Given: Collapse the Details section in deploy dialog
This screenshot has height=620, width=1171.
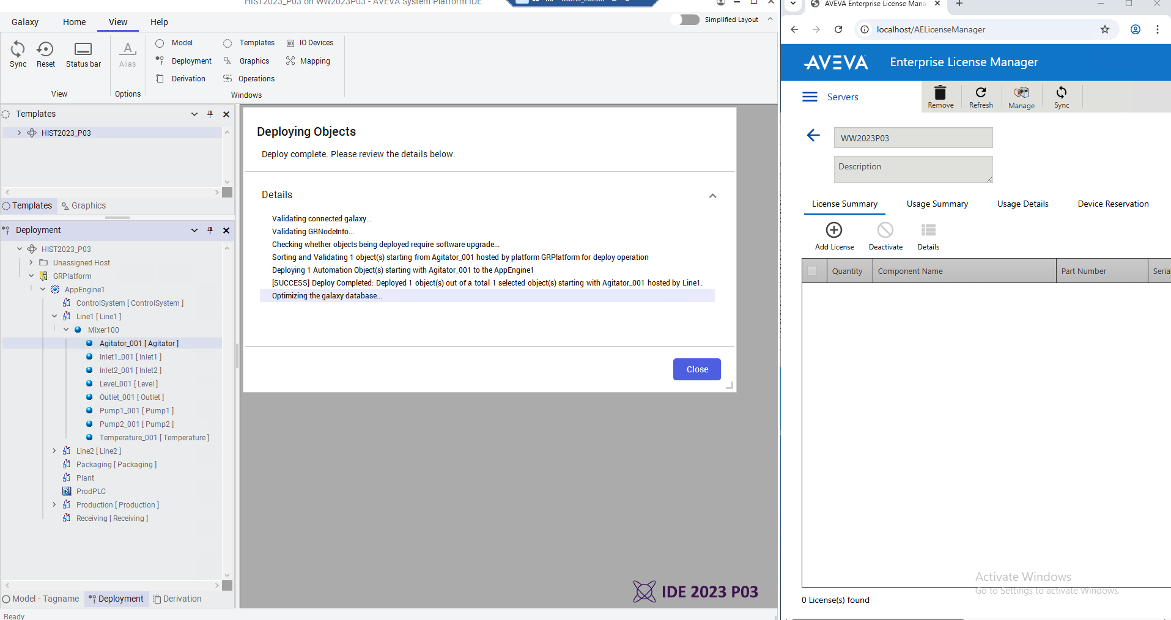Looking at the screenshot, I should point(712,196).
